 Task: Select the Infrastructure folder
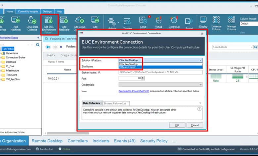pyautogui.click(x=13, y=71)
